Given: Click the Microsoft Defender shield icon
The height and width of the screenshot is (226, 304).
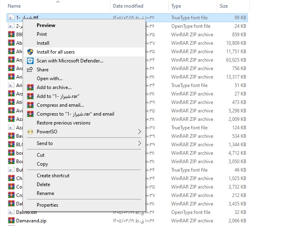Looking at the screenshot, I should (30, 61).
